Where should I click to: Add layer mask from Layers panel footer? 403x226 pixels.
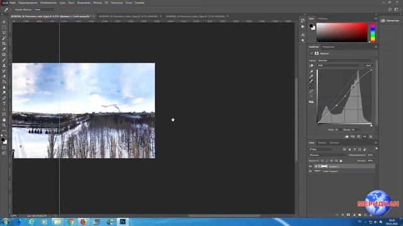point(348,215)
